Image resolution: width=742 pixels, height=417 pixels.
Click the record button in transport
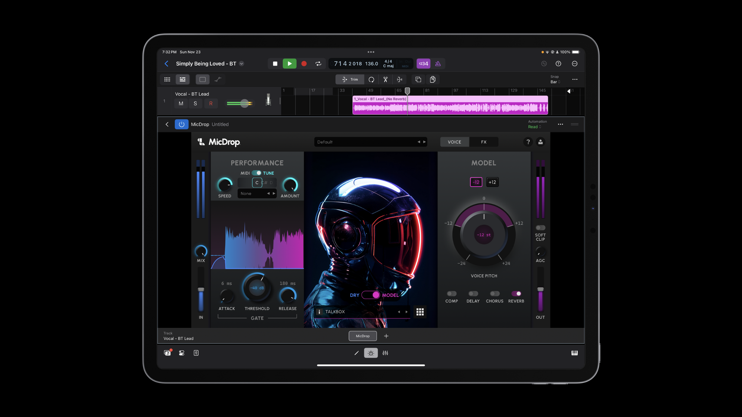click(304, 64)
